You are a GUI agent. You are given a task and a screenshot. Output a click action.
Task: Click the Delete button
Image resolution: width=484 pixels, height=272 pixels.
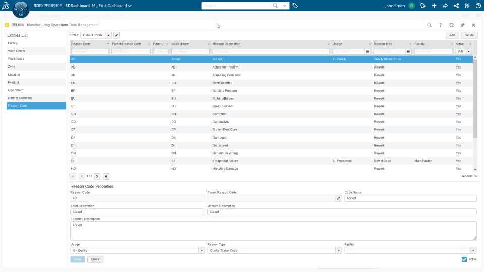[x=469, y=35]
